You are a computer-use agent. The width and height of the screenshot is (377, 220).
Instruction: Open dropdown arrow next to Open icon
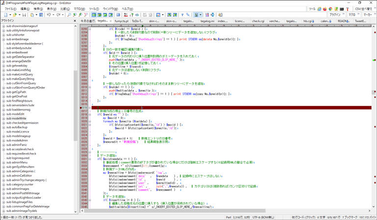click(20, 15)
